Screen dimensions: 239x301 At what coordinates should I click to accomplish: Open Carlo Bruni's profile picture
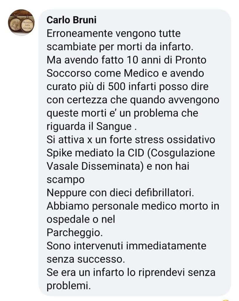tap(21, 23)
